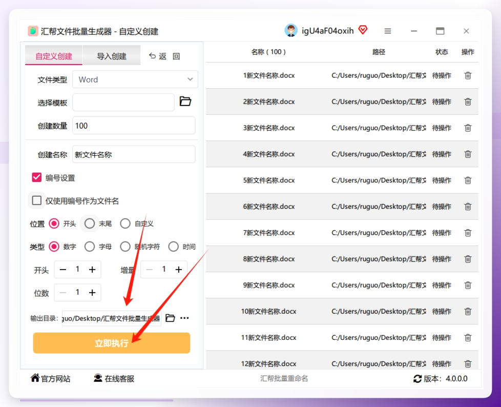Open 在线客服 support link
Screen dimensions: 501x407
click(x=114, y=378)
